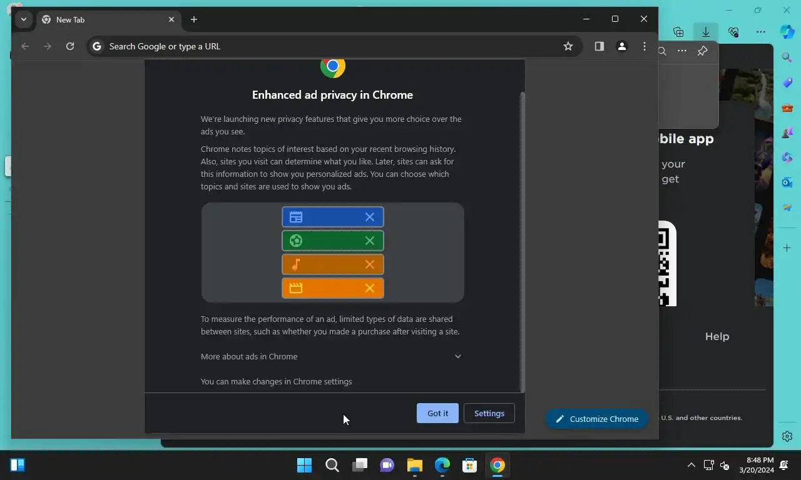The height and width of the screenshot is (480, 801).
Task: Expand More about ads in Chrome
Action: 331,356
